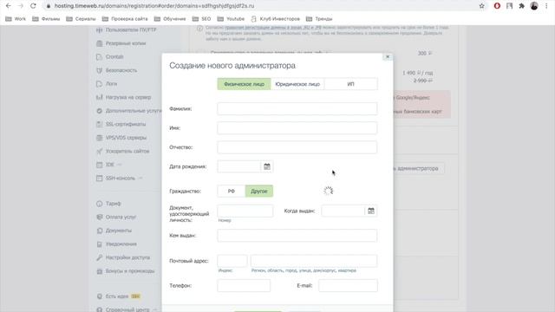The height and width of the screenshot is (312, 555).
Task: Open Бонусы и промокоды in sidebar
Action: point(126,271)
